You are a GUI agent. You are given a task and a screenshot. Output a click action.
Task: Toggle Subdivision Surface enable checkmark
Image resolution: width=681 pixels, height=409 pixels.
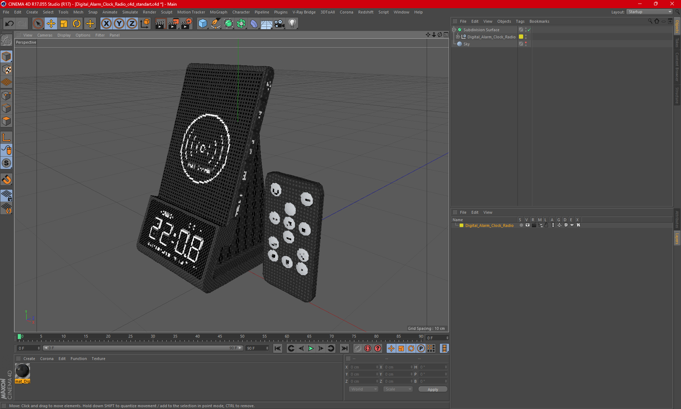(529, 30)
